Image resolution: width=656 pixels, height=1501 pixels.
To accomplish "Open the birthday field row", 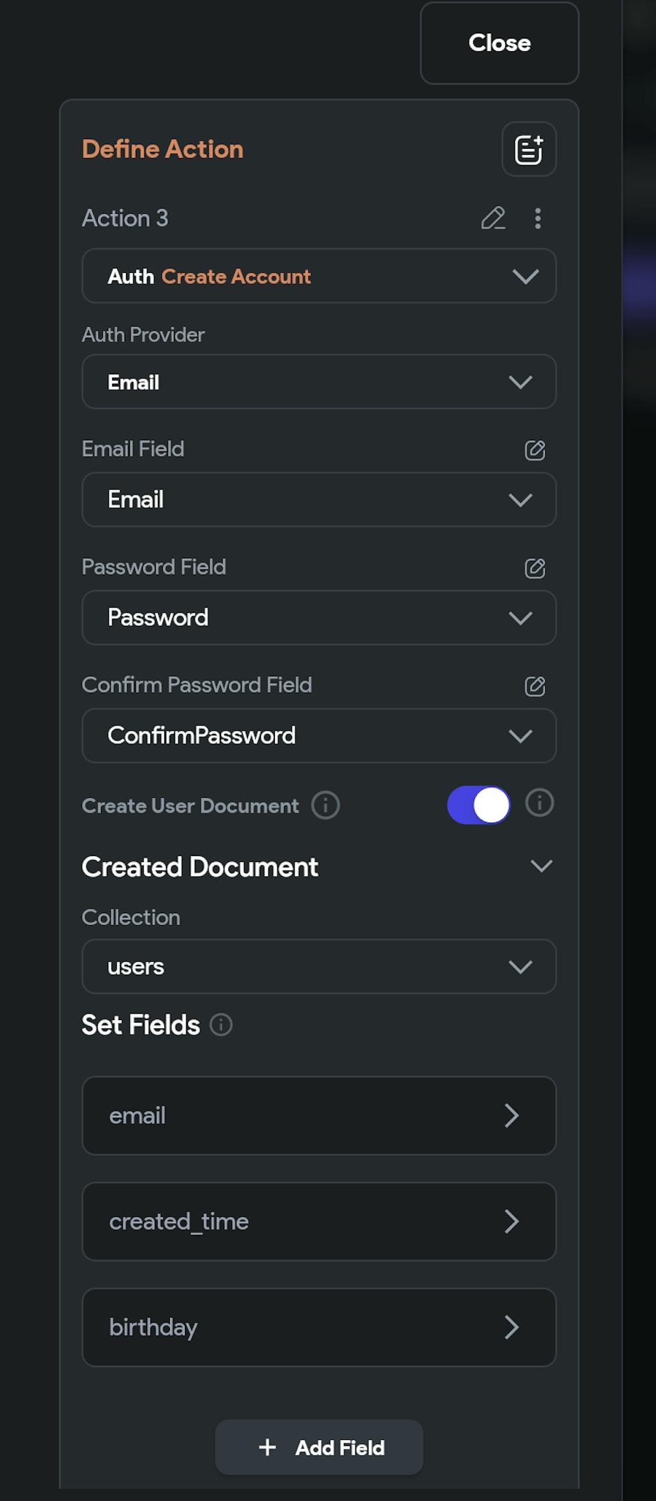I will click(319, 1327).
